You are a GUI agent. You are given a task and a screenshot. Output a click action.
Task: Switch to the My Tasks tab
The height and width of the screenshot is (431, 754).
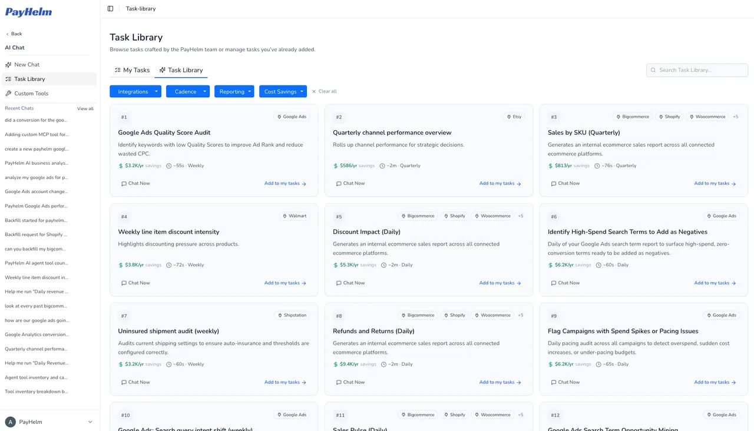[132, 70]
